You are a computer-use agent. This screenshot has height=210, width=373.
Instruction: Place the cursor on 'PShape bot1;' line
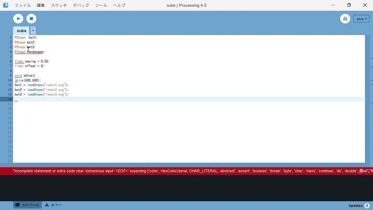point(26,38)
